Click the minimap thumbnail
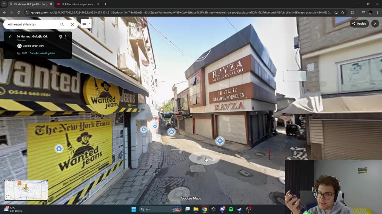 pyautogui.click(x=26, y=190)
